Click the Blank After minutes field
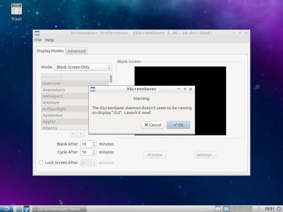The image size is (283, 212). click(x=86, y=144)
